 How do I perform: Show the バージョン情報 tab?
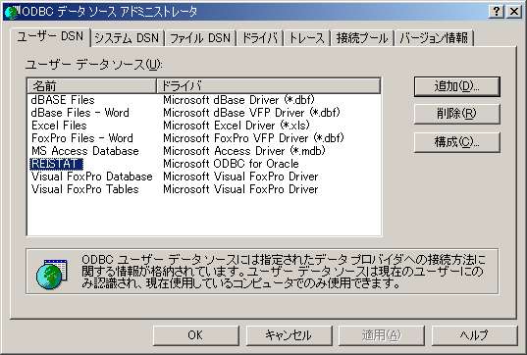pyautogui.click(x=434, y=38)
